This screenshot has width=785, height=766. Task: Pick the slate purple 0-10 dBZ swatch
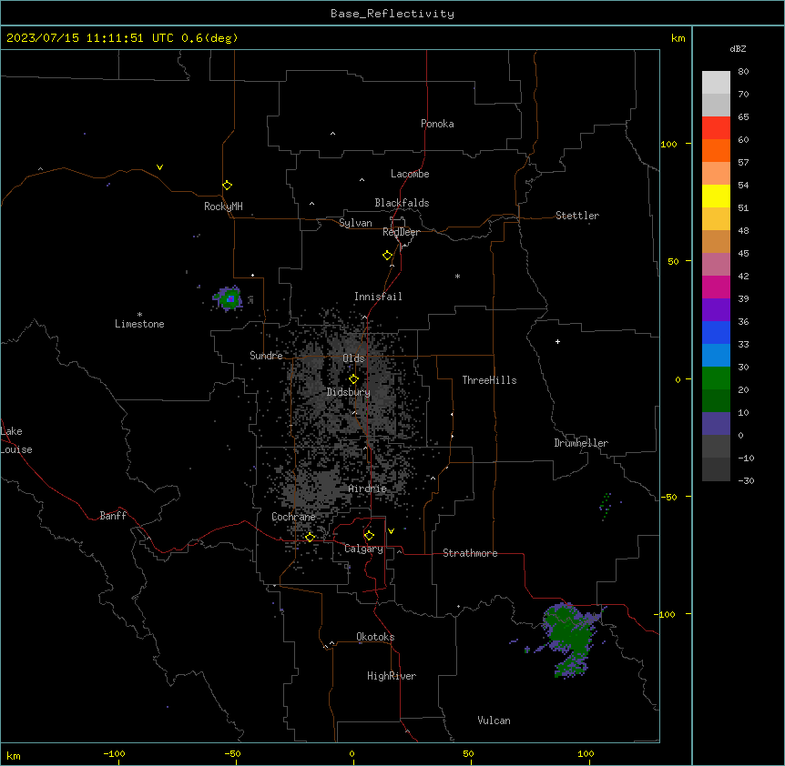pos(716,424)
